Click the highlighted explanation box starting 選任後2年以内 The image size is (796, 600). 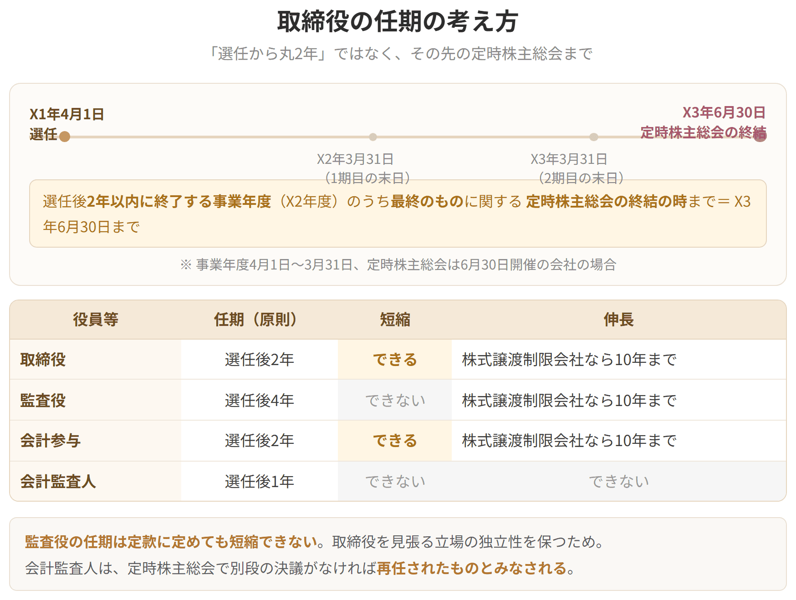398,214
